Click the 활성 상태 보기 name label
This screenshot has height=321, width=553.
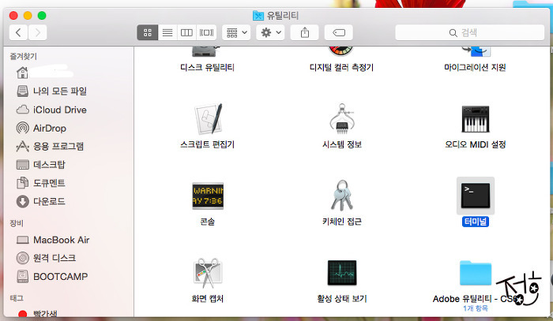click(x=342, y=299)
